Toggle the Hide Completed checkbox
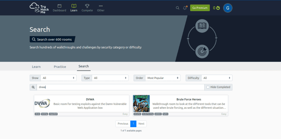The width and height of the screenshot is (281, 139). 208,87
